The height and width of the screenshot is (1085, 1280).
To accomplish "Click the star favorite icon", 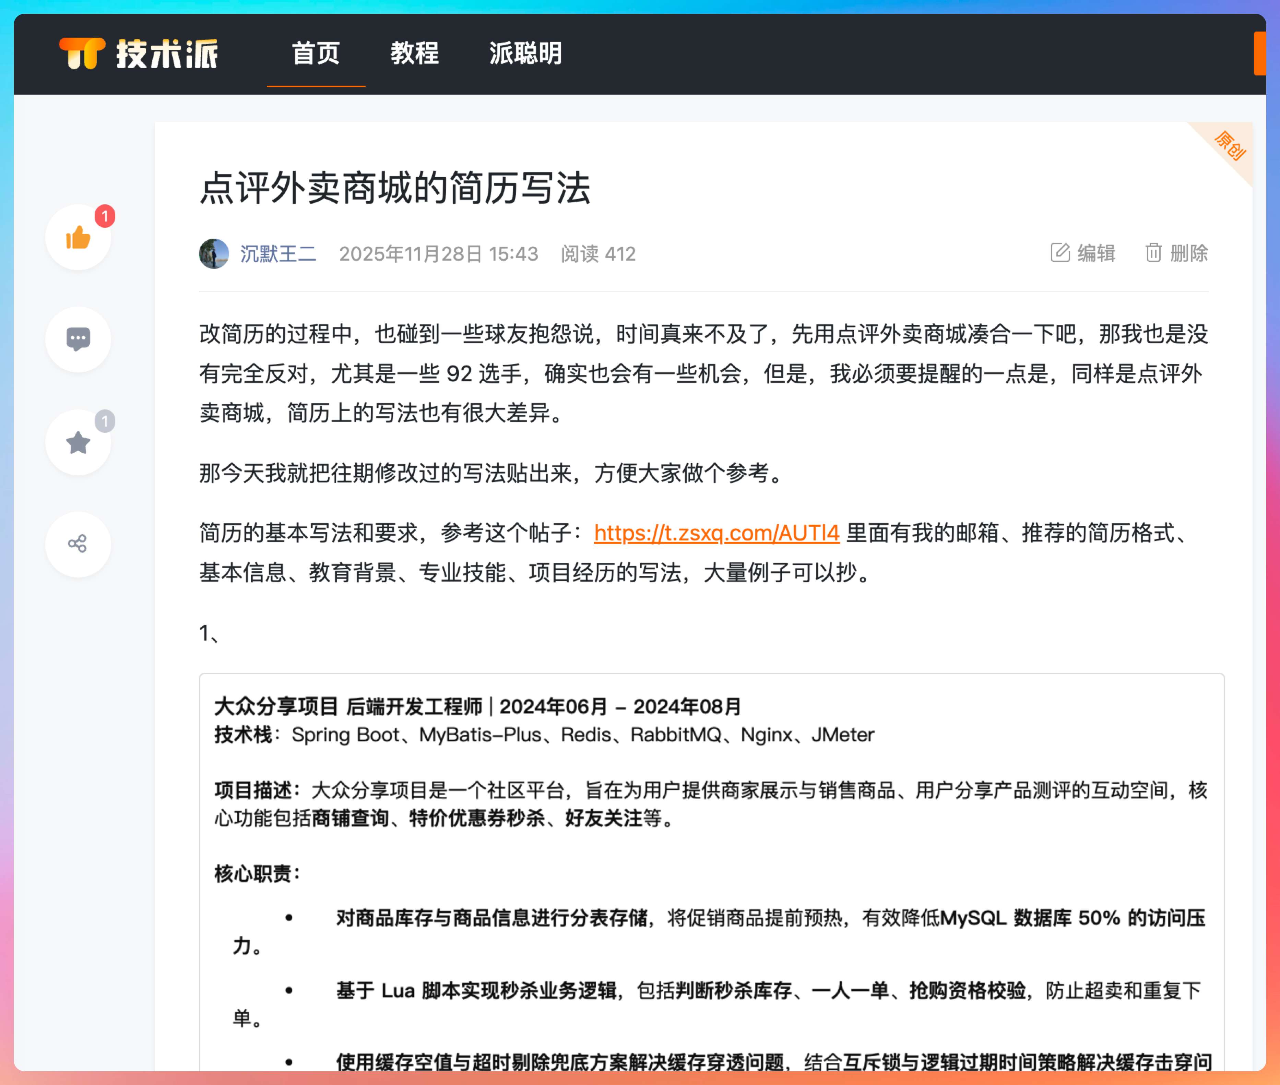I will (78, 442).
